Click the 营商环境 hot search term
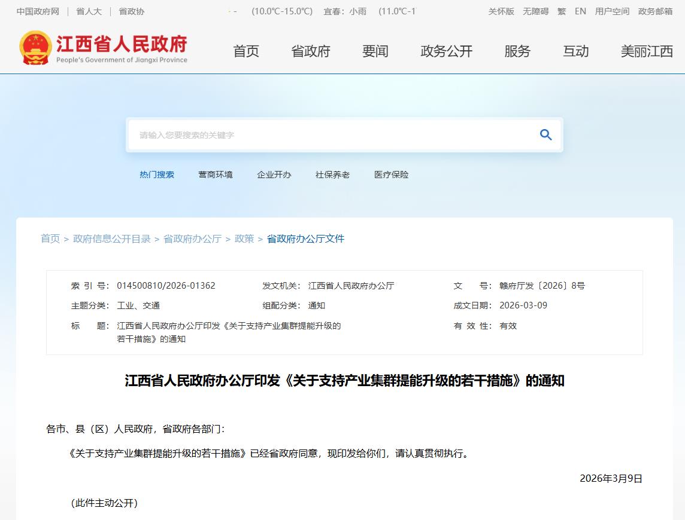Screen dimensions: 685x520 216,175
